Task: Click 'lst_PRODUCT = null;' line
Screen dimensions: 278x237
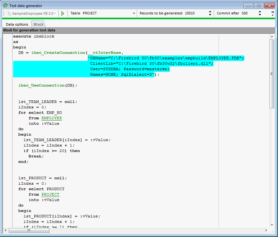Action: coord(43,178)
